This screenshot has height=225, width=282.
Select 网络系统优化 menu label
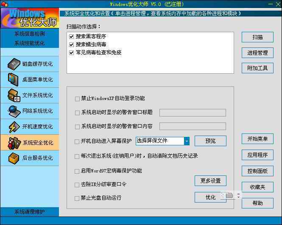38,111
